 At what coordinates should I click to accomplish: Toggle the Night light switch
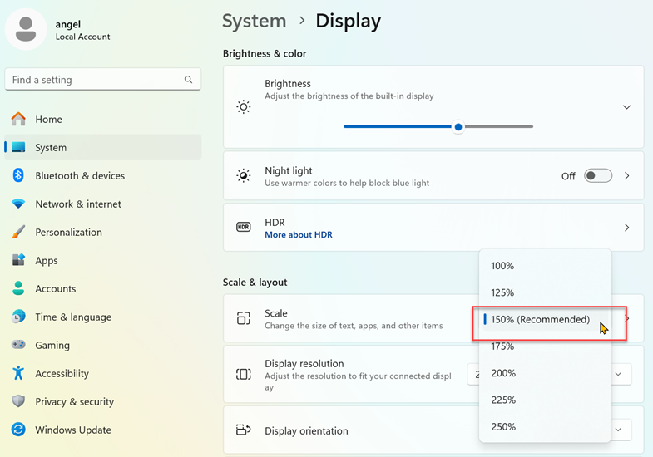click(597, 176)
